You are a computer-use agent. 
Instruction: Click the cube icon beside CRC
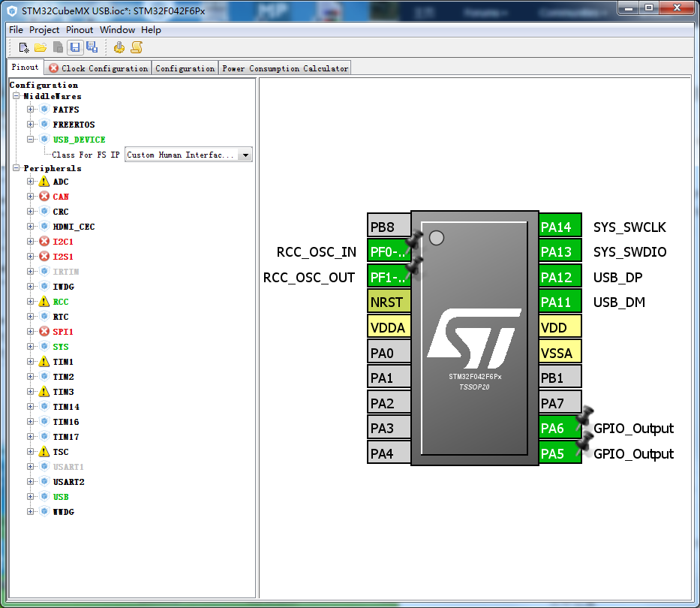[44, 212]
